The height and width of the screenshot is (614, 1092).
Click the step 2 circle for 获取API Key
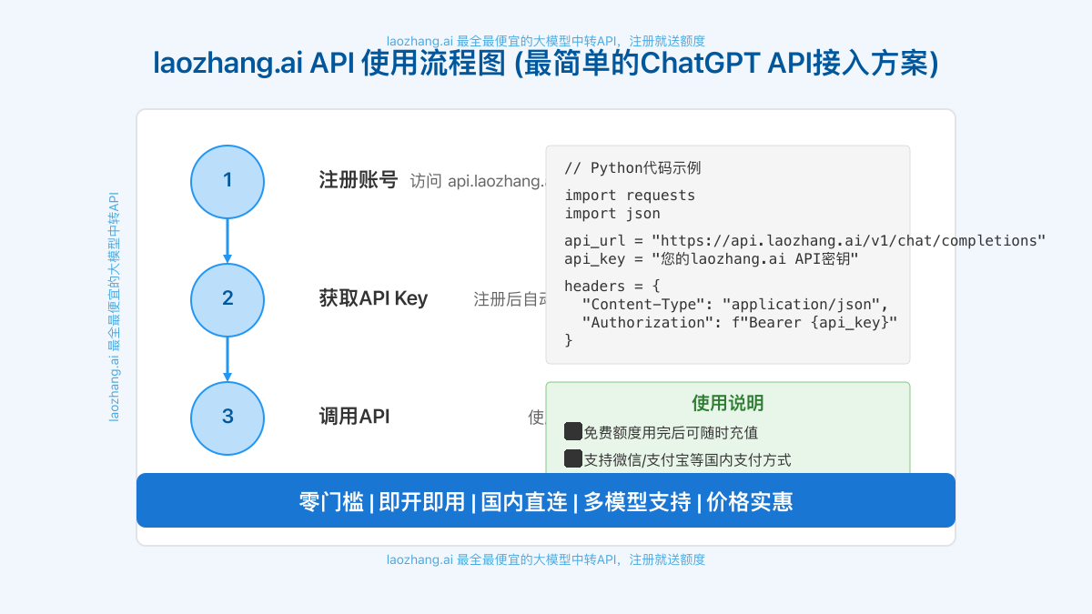pyautogui.click(x=227, y=299)
